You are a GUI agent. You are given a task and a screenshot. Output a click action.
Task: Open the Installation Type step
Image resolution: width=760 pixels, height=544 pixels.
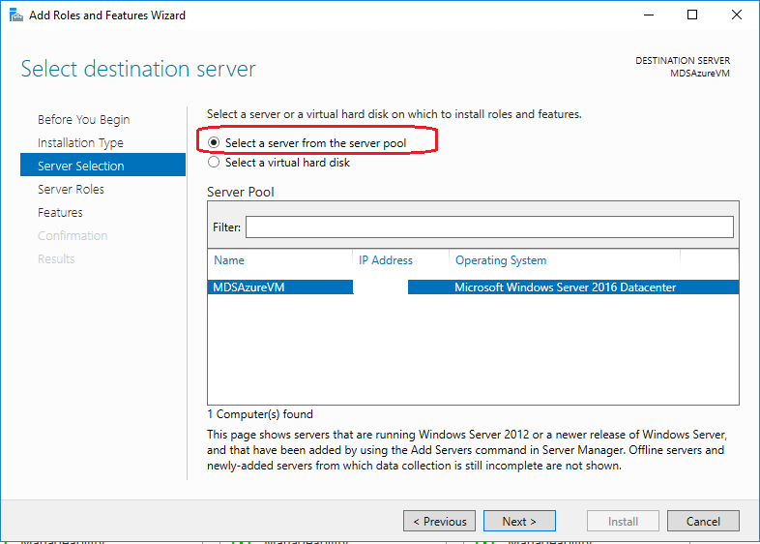coord(80,143)
